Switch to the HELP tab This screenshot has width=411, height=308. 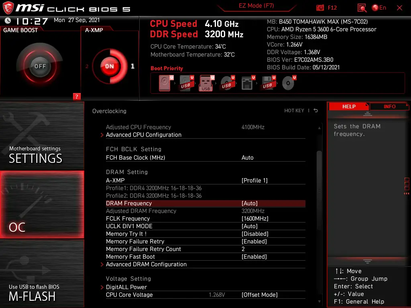[x=349, y=106]
